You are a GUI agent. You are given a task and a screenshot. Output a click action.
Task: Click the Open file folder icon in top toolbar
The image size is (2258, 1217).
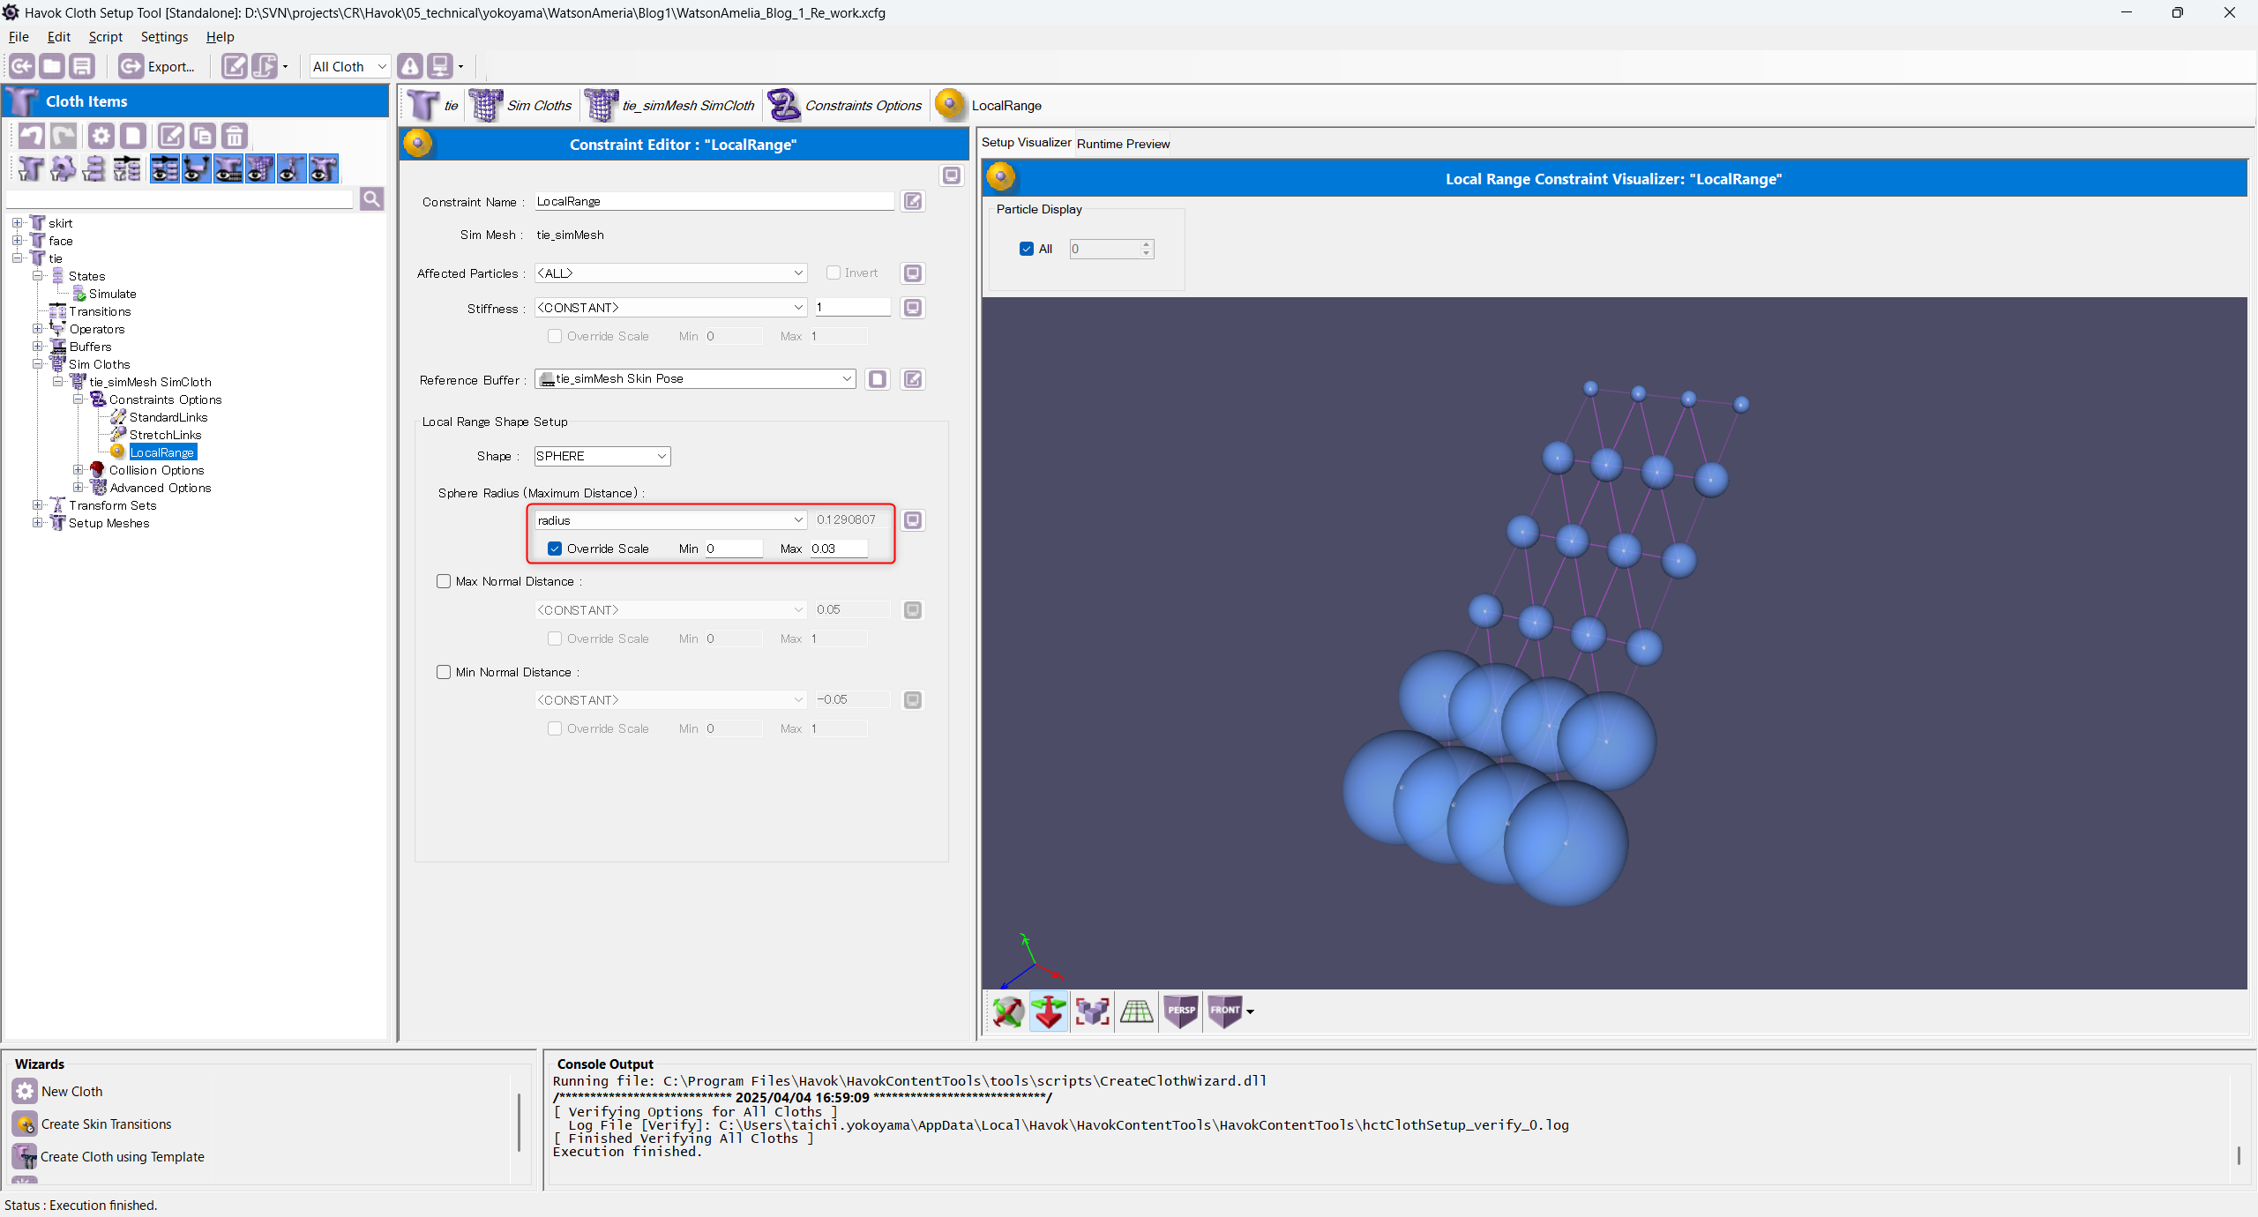(x=52, y=66)
